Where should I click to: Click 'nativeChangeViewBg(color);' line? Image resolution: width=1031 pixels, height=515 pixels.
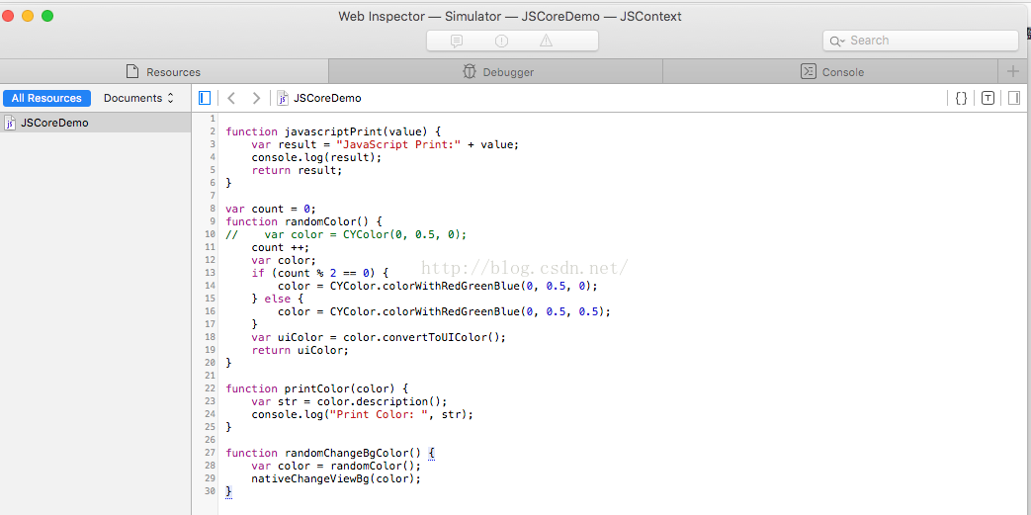coord(336,478)
